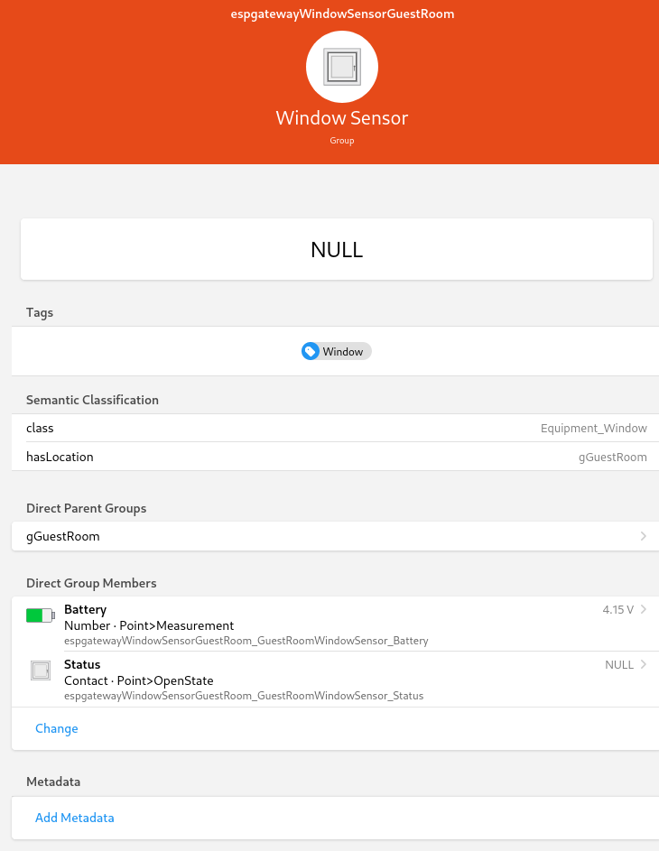Click the Semantic Classification heading
Screen dimensions: 659x851
(x=92, y=400)
